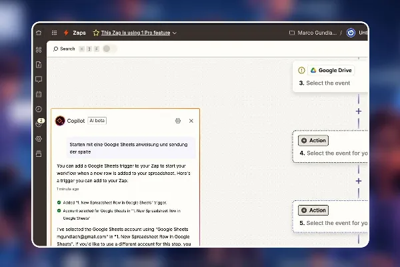Click the orange Zapier bolt logo
The image size is (400, 267).
(66, 33)
